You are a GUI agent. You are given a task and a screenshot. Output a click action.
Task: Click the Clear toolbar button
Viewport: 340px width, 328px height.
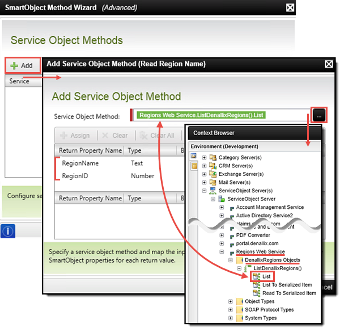coord(114,136)
